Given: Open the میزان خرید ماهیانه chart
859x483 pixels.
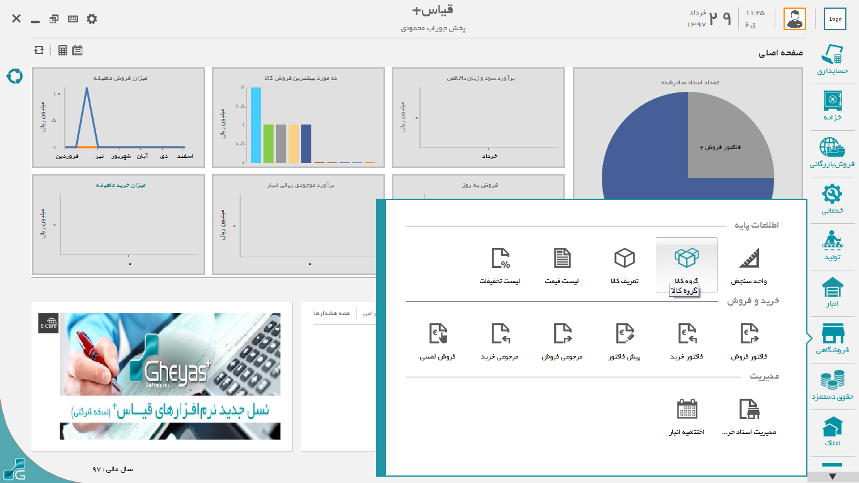Looking at the screenshot, I should coord(119,225).
